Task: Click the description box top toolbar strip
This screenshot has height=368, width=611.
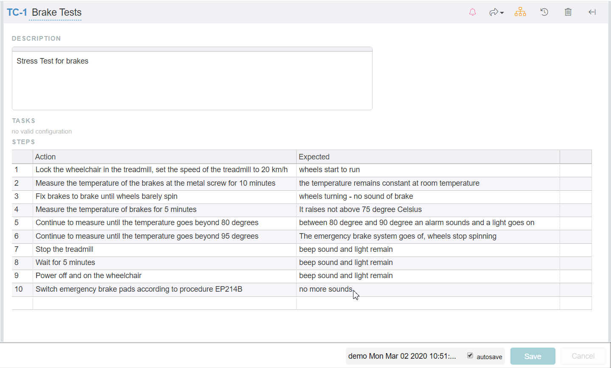Action: click(x=192, y=49)
